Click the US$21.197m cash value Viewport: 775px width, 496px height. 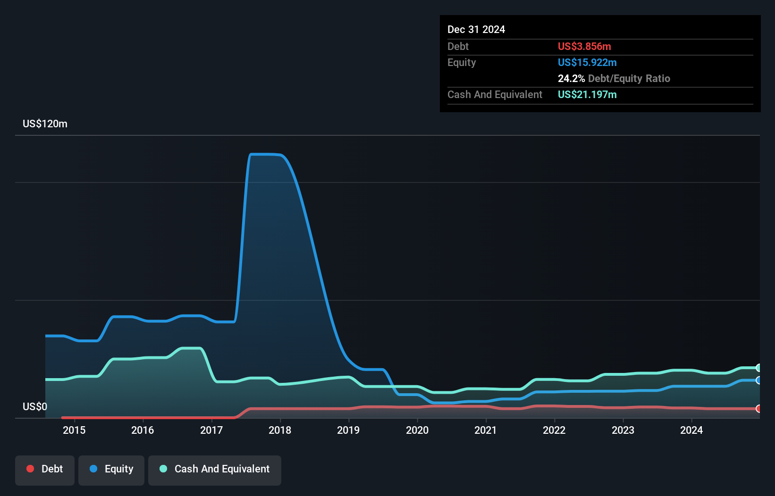tap(587, 95)
